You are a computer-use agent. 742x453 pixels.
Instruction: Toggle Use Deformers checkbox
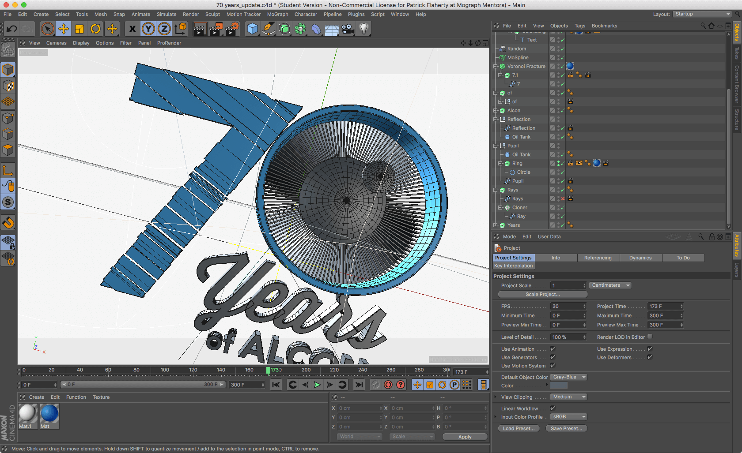pos(650,357)
